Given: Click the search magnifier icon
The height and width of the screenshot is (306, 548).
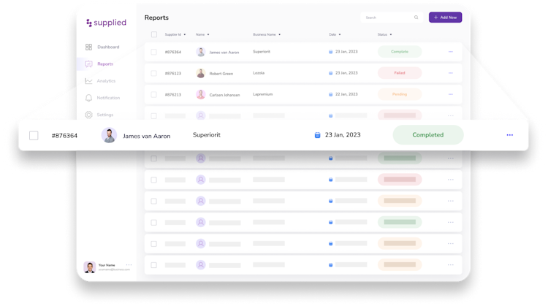Looking at the screenshot, I should (416, 18).
